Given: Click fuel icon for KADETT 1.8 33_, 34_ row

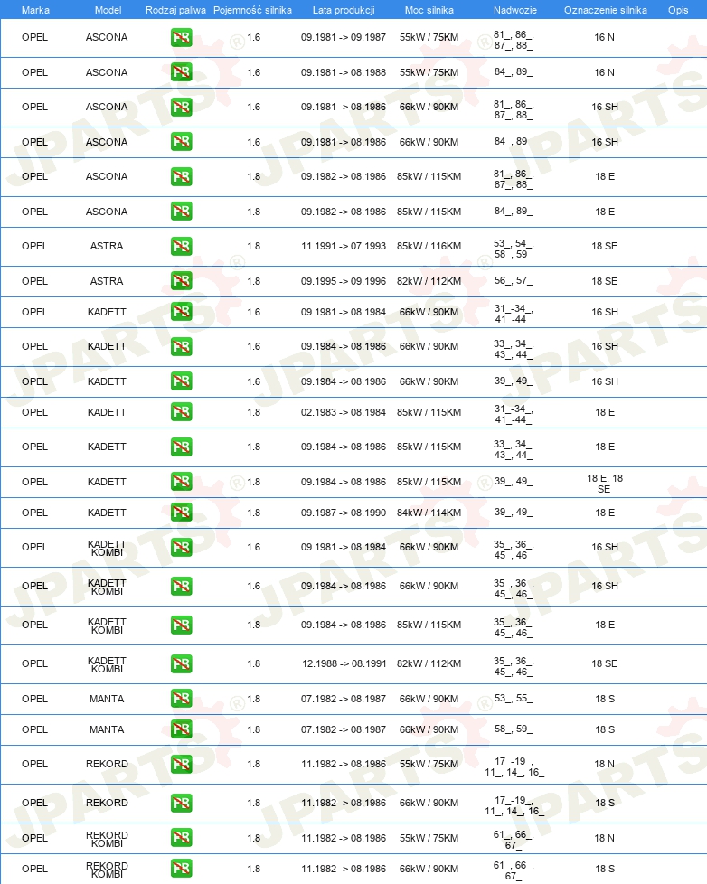Looking at the screenshot, I should [181, 447].
